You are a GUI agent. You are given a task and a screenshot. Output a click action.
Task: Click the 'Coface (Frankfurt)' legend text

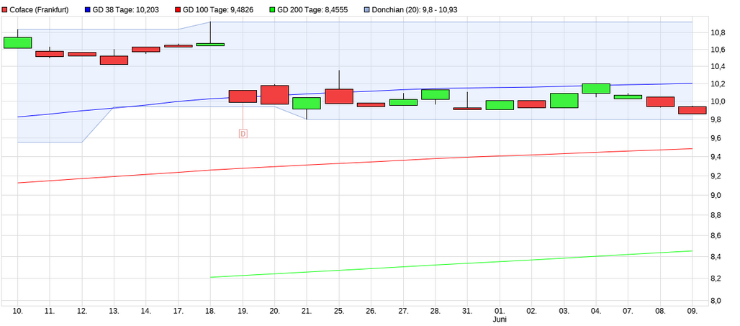tap(39, 11)
